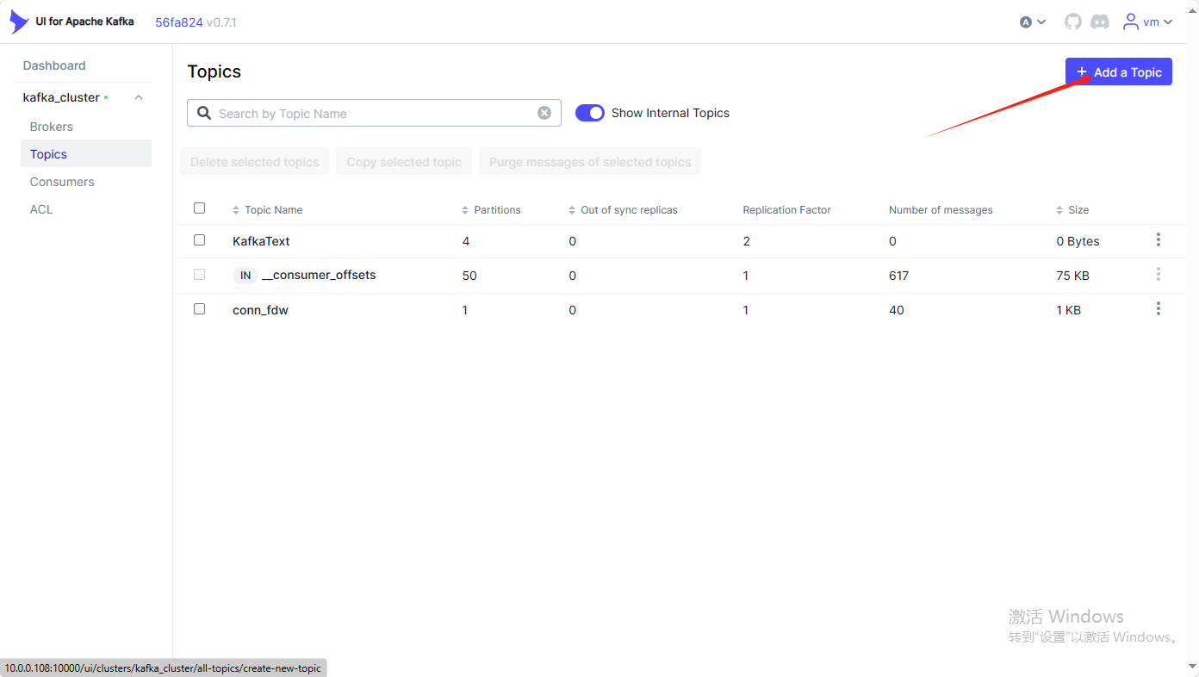Clear the topic search field
This screenshot has width=1199, height=677.
[544, 113]
